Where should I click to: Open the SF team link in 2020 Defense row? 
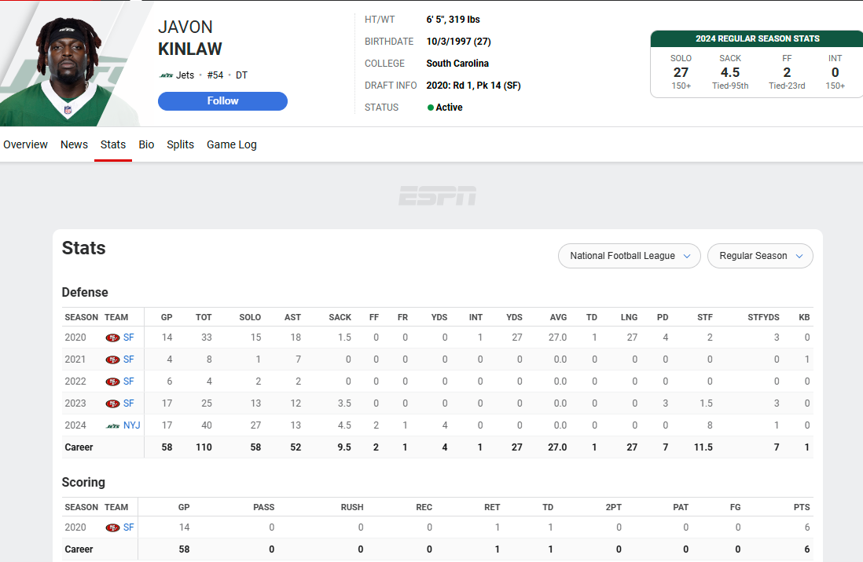129,338
